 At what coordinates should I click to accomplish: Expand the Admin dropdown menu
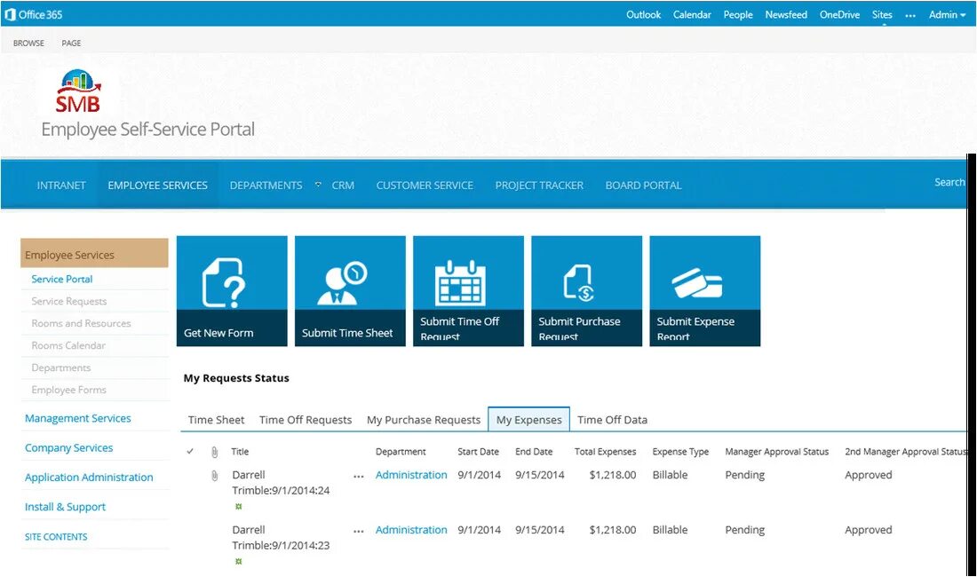point(947,14)
